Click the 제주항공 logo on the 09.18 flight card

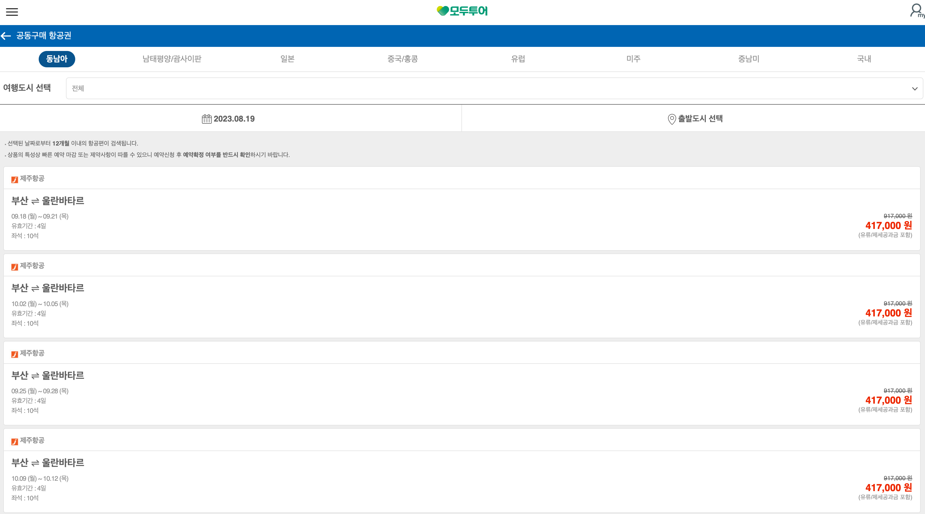pos(15,180)
